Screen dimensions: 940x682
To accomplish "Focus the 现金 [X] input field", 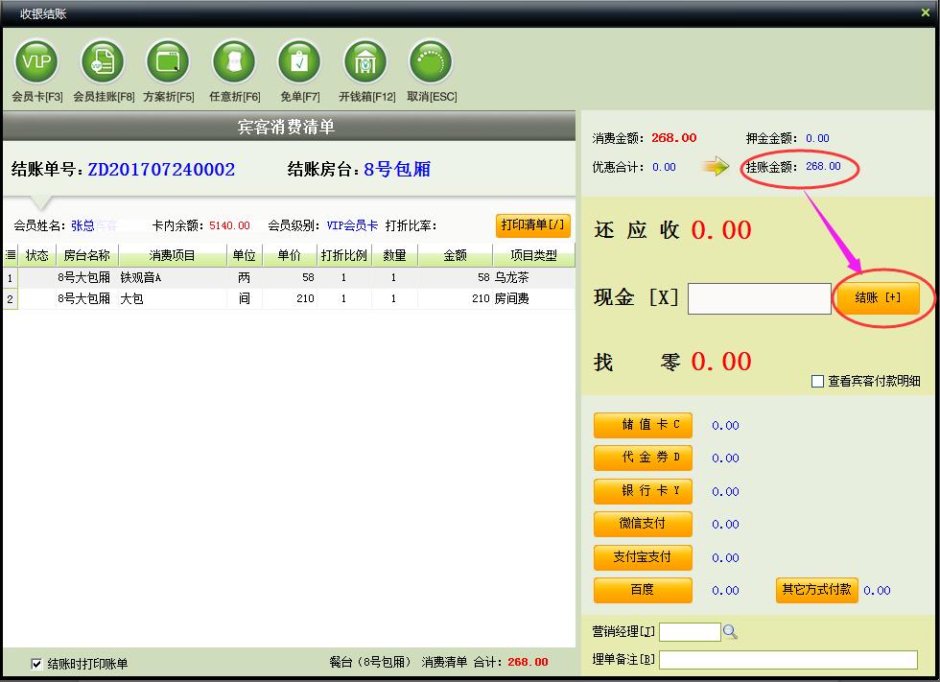I will [759, 298].
